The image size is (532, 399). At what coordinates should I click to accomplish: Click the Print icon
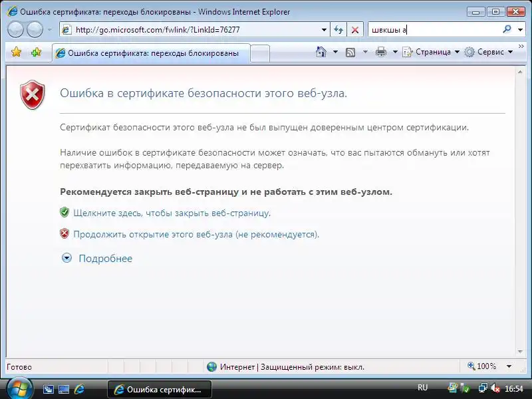381,52
